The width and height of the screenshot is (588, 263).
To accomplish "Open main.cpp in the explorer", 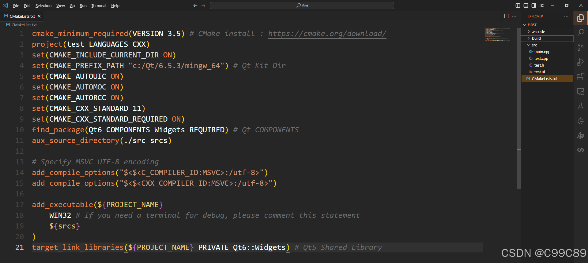I will click(x=547, y=52).
